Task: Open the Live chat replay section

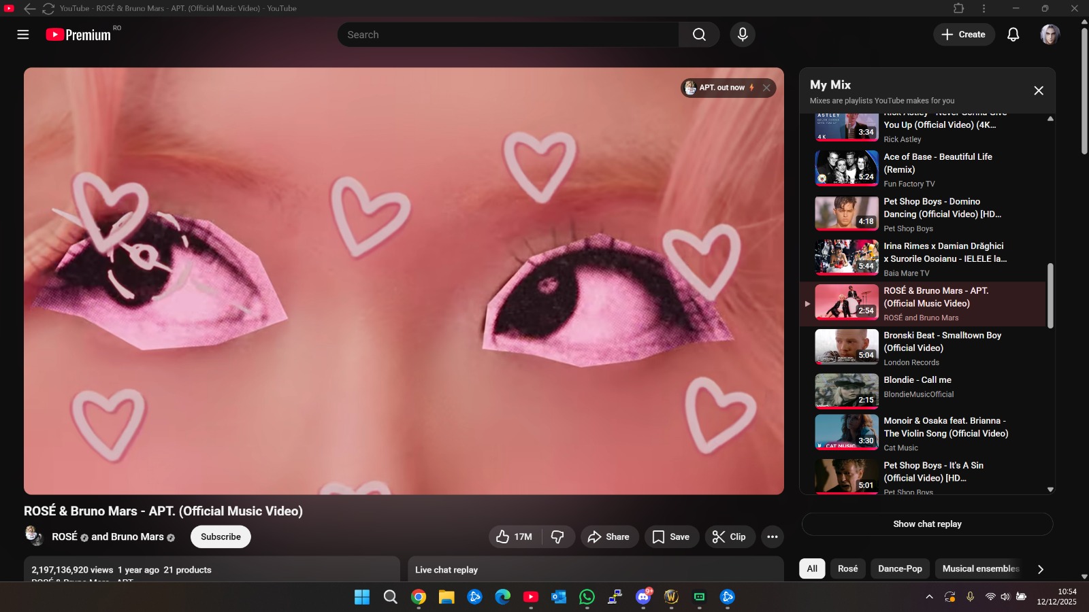Action: point(596,569)
